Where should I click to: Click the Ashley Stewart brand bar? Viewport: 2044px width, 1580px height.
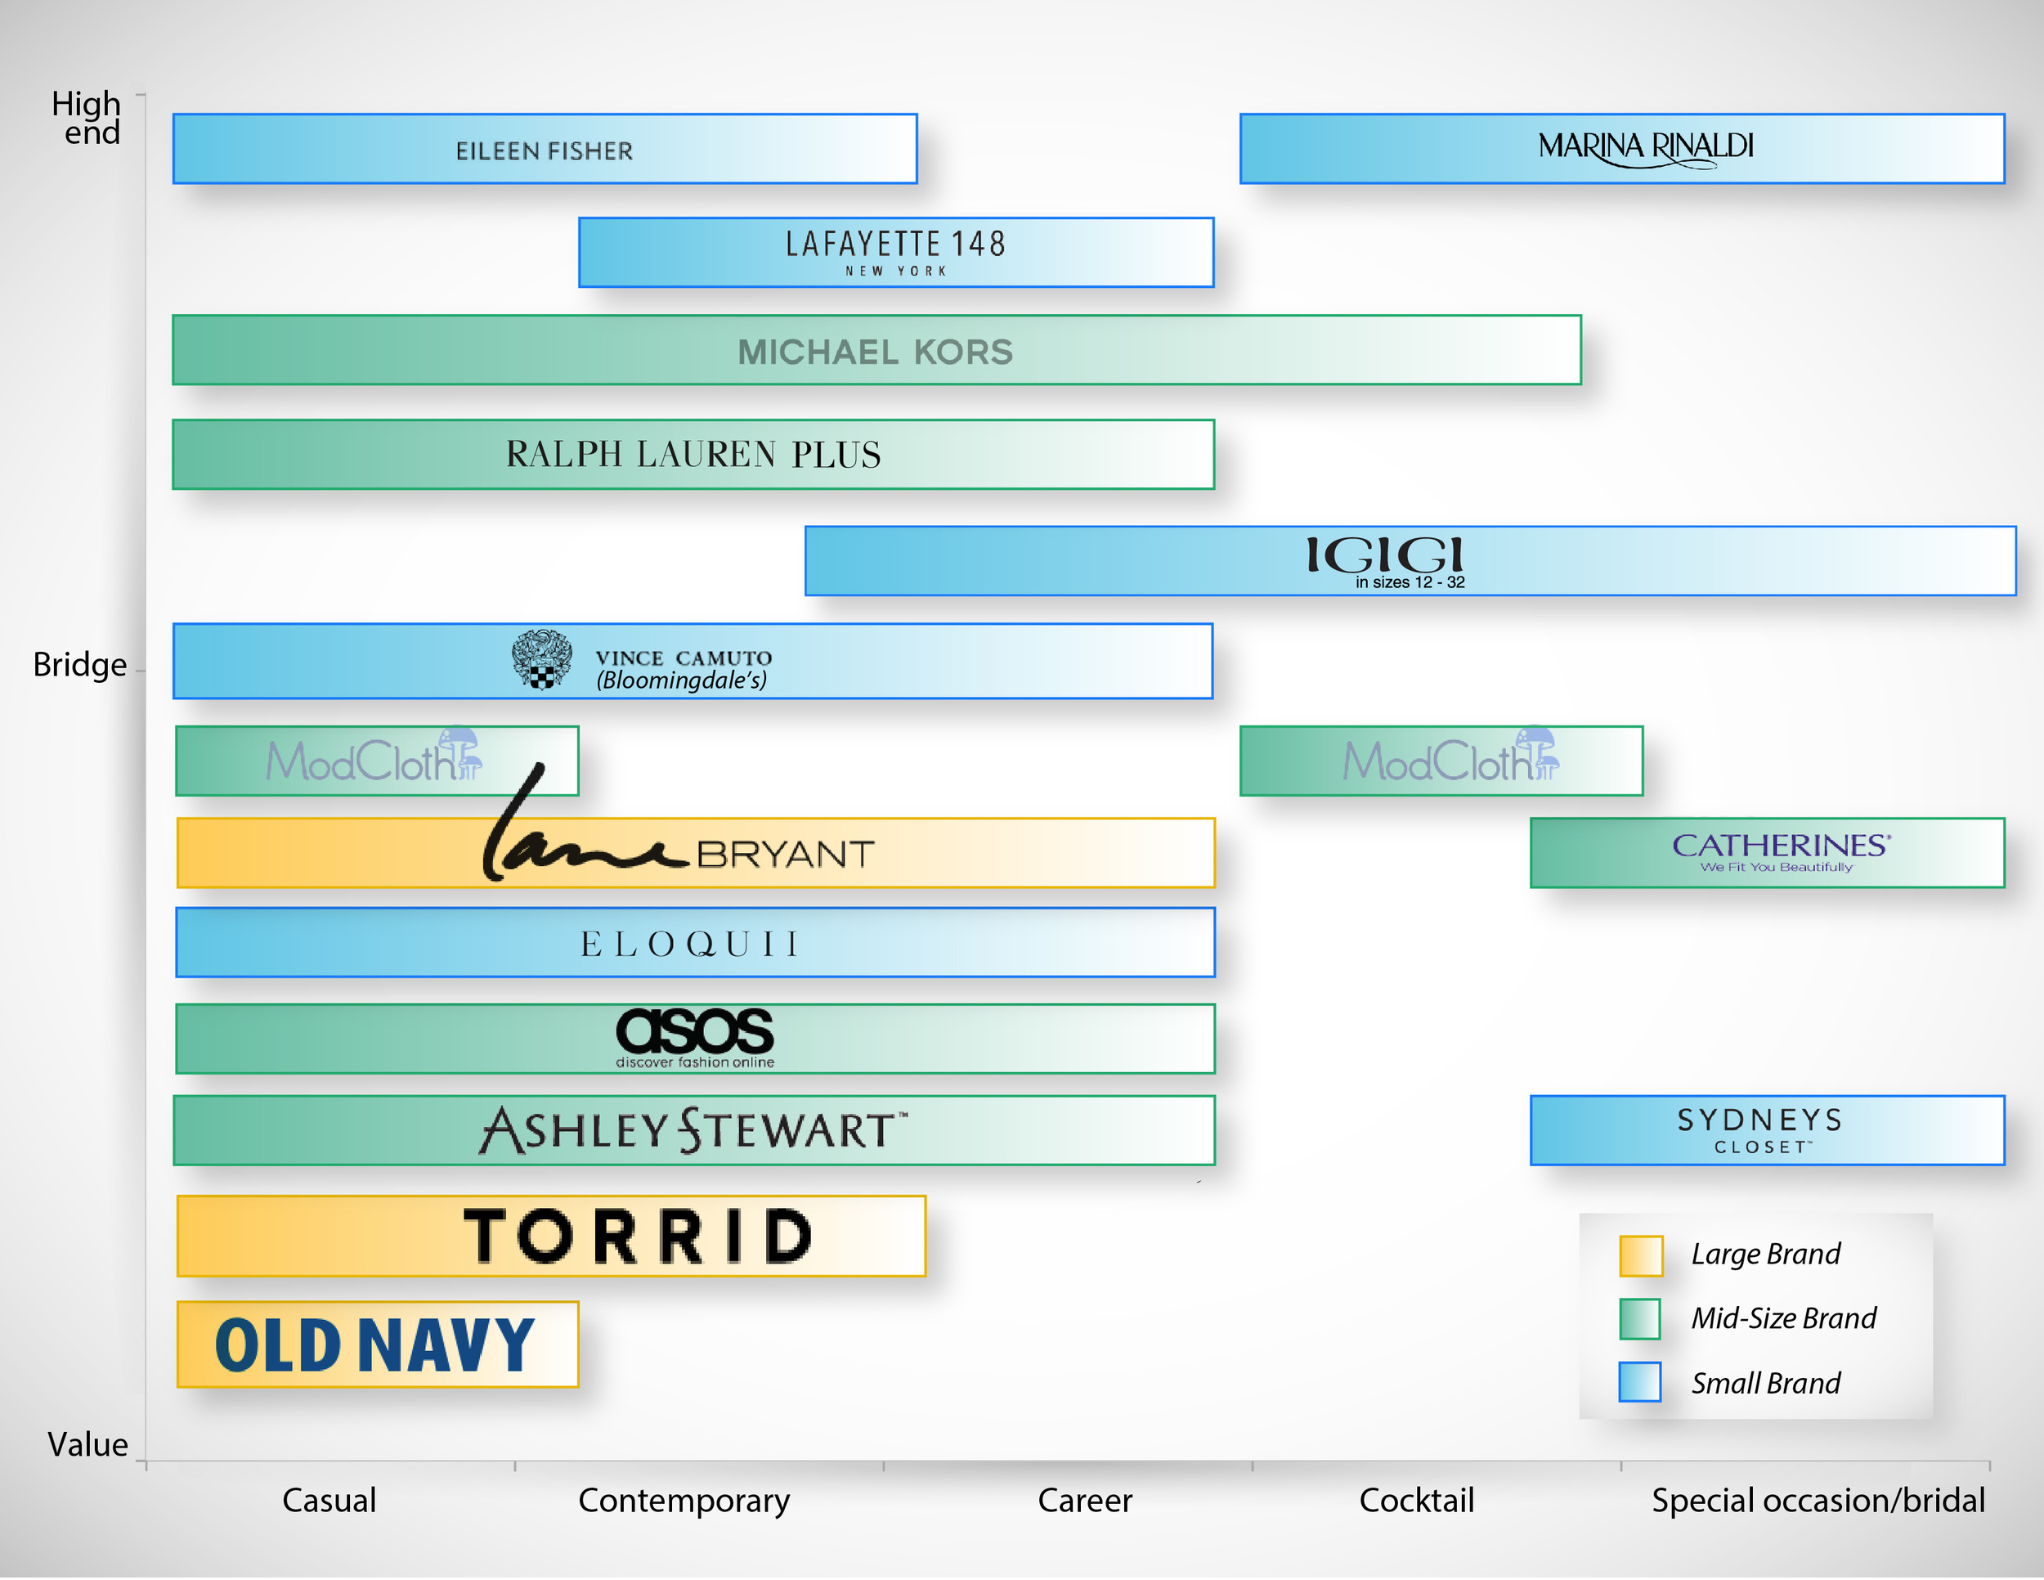click(x=693, y=1131)
